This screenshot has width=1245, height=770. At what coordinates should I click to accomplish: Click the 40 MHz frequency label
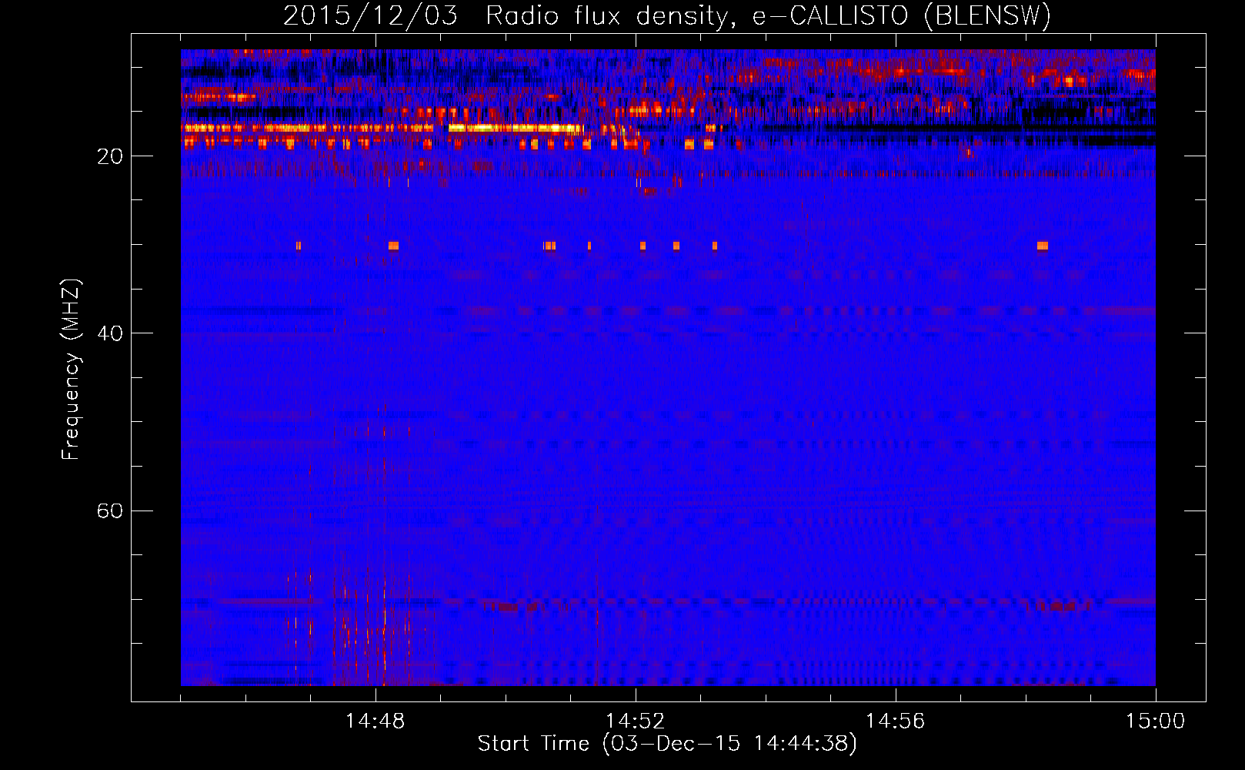[110, 333]
